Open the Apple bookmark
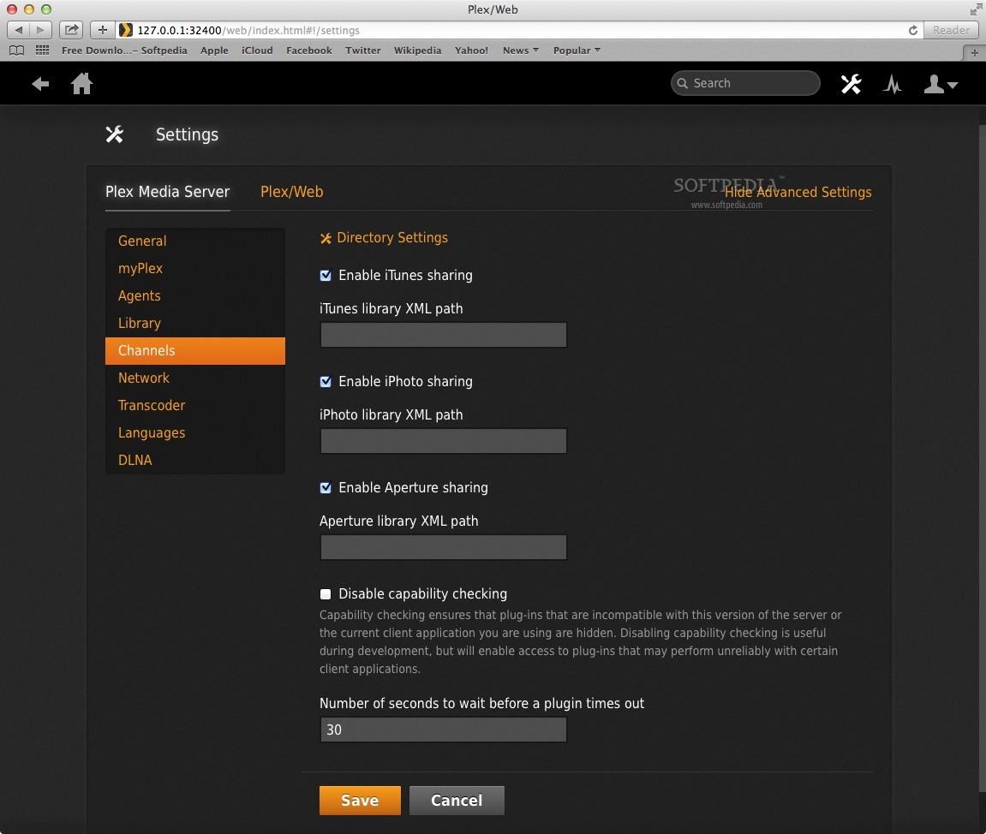The image size is (986, 834). tap(214, 51)
